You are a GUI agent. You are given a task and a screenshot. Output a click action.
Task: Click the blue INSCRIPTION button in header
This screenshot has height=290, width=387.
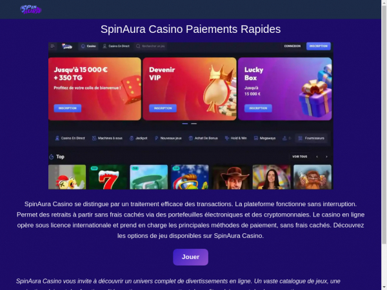(319, 46)
